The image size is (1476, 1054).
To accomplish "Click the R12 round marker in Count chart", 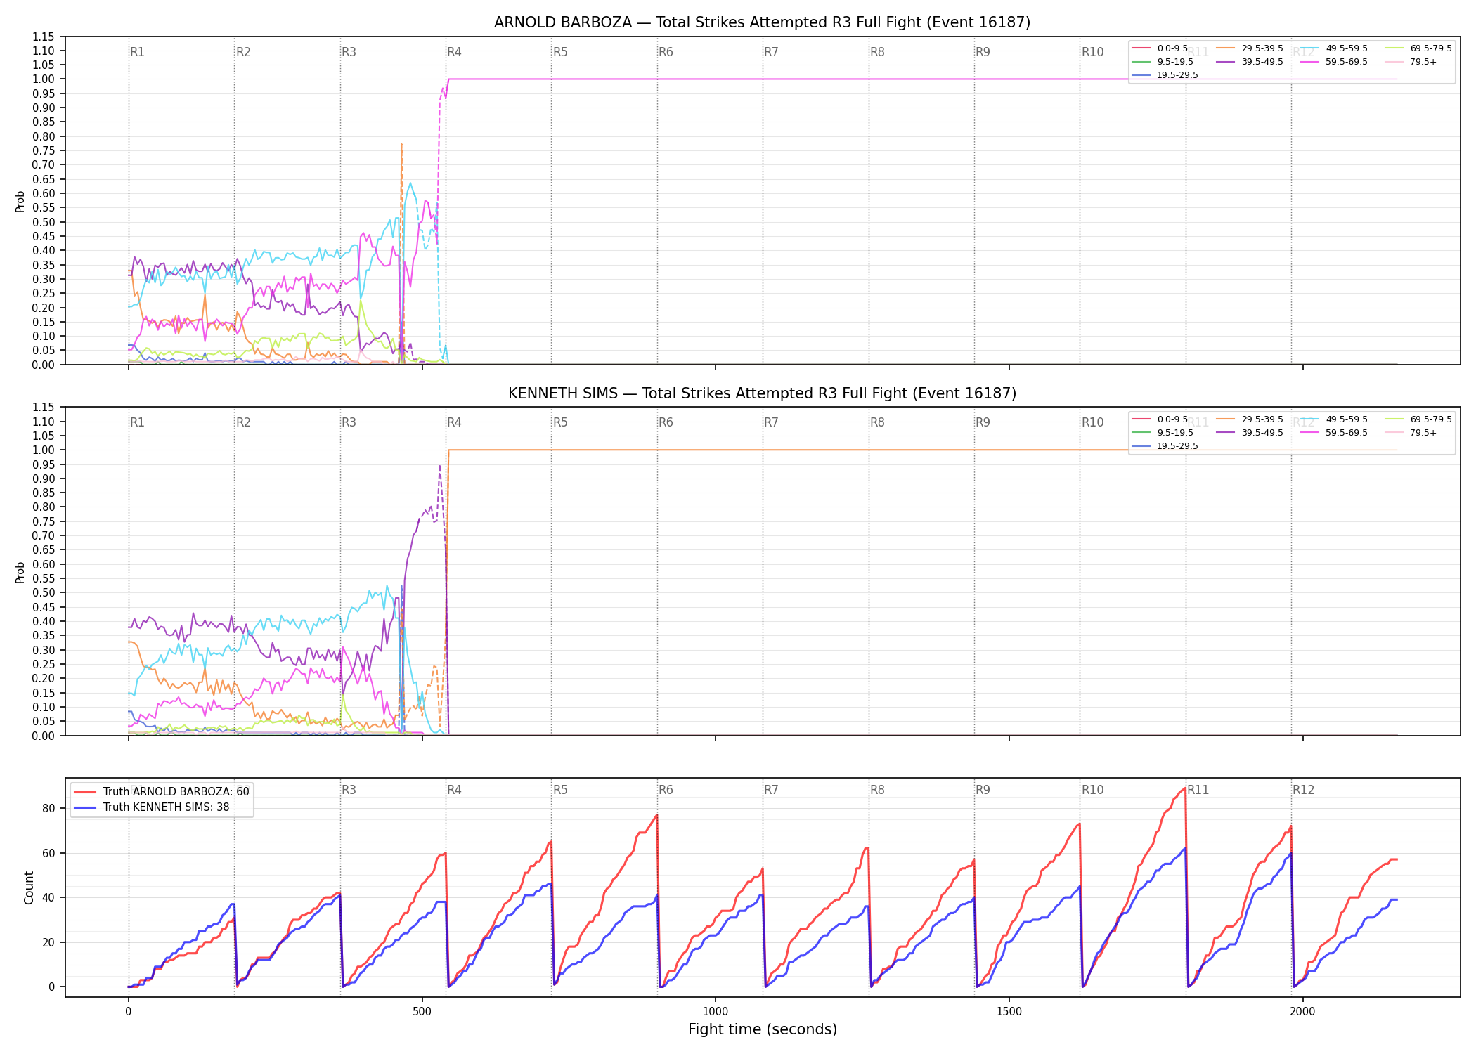I will [x=1303, y=790].
